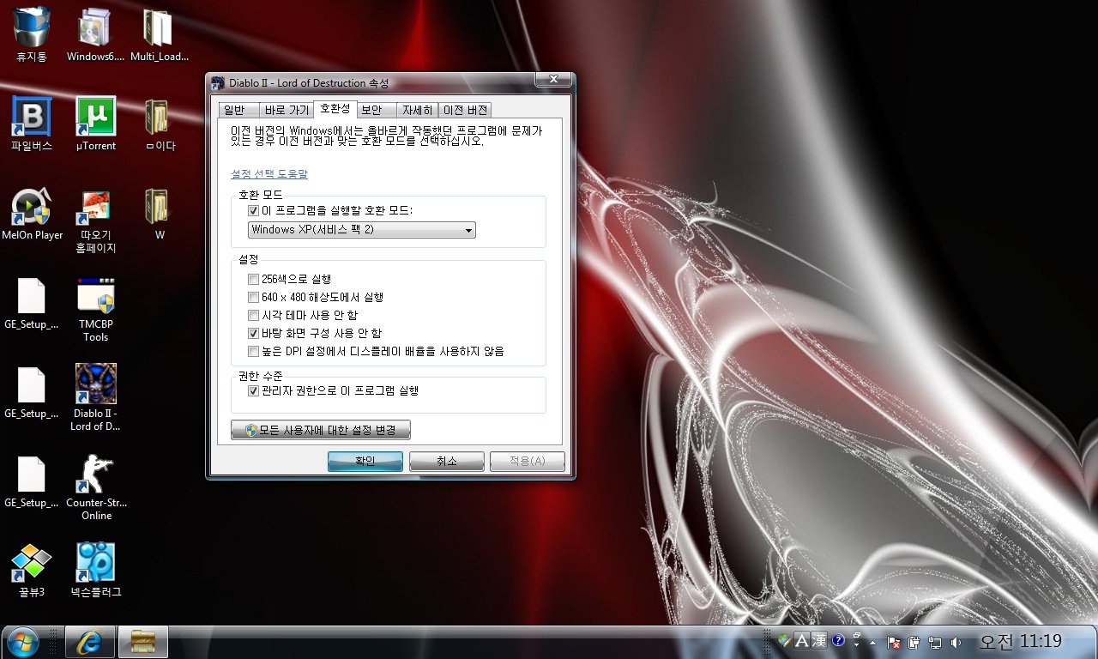1098x659 pixels.
Task: Click the power plug tray icon
Action: click(914, 642)
